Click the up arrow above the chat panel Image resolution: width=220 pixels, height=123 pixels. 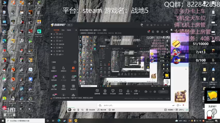(x=186, y=69)
